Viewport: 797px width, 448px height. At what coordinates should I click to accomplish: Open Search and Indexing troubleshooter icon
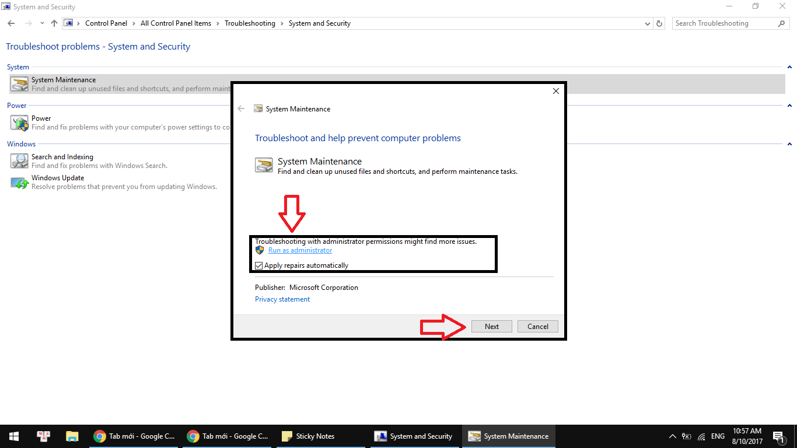point(19,161)
